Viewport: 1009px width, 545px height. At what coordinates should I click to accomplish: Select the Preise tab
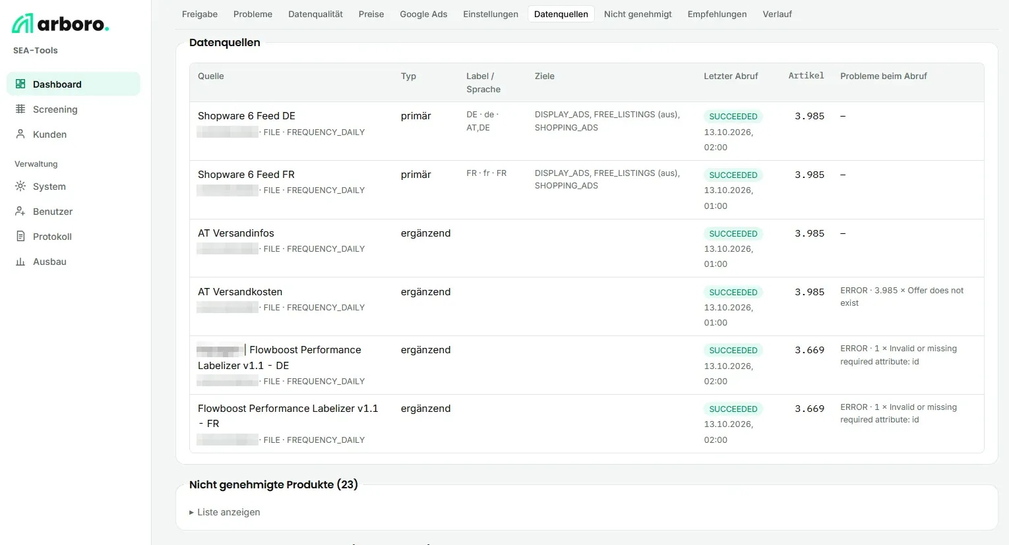click(371, 14)
